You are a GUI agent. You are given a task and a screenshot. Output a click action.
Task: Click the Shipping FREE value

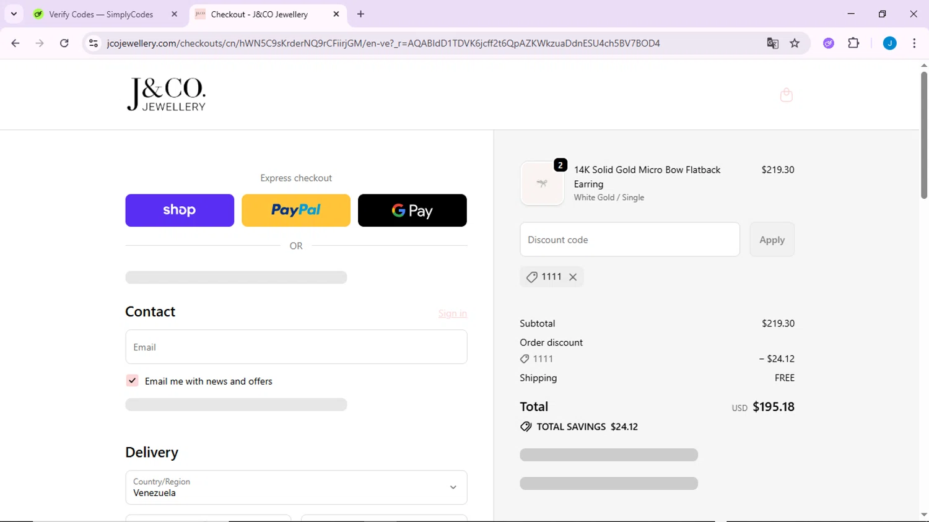click(785, 378)
